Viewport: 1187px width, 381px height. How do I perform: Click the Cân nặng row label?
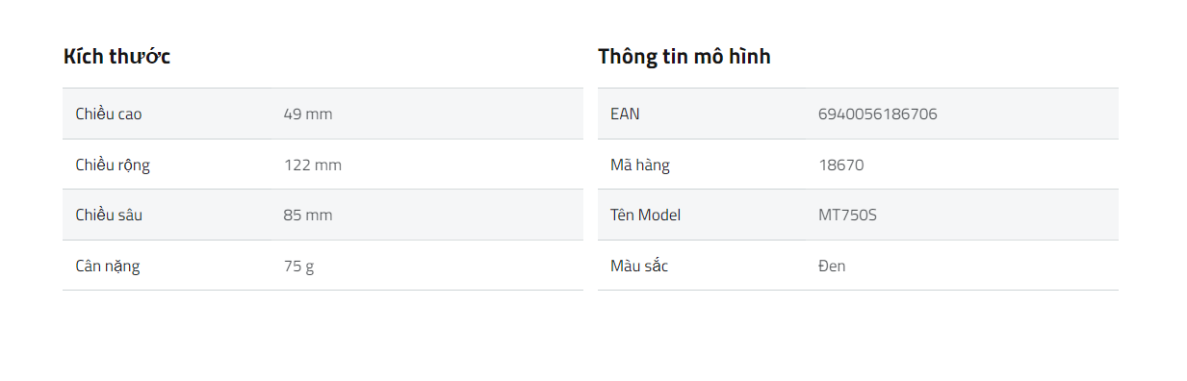pyautogui.click(x=108, y=266)
